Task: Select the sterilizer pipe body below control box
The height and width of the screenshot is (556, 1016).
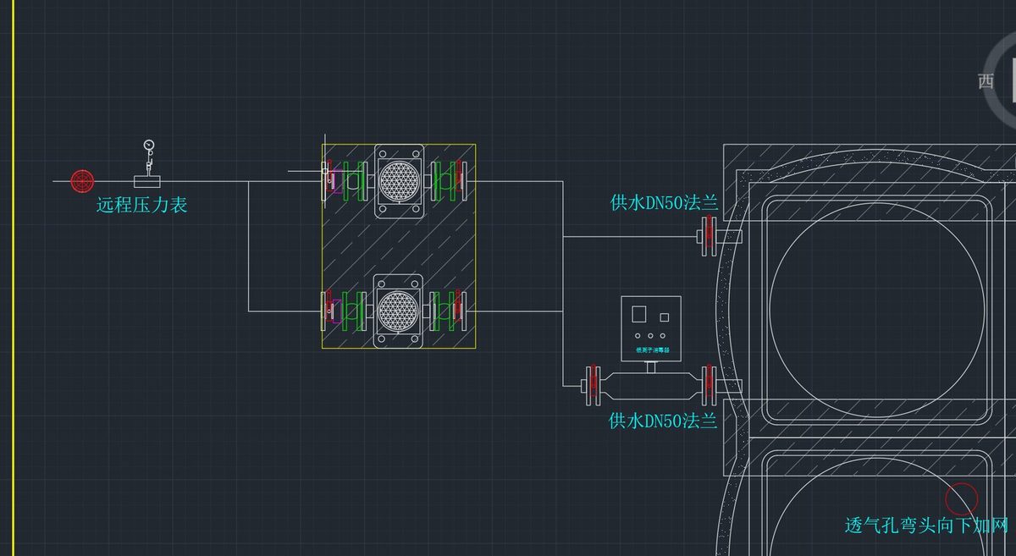Action: pos(651,386)
